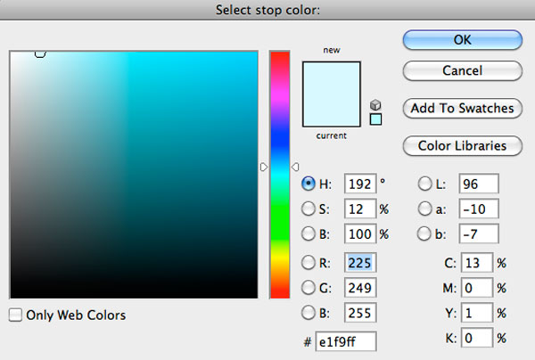The width and height of the screenshot is (535, 360).
Task: Click the left hue slider arrow
Action: [x=264, y=167]
